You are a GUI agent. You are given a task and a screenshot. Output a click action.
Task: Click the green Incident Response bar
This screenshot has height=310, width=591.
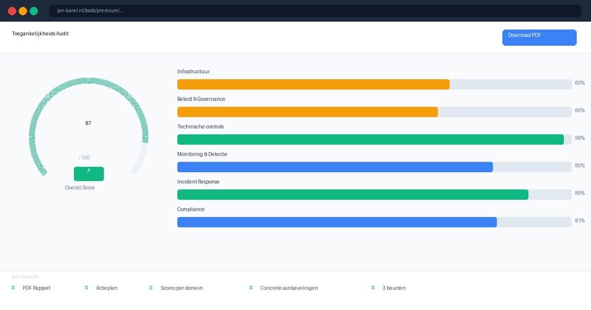[x=352, y=194]
